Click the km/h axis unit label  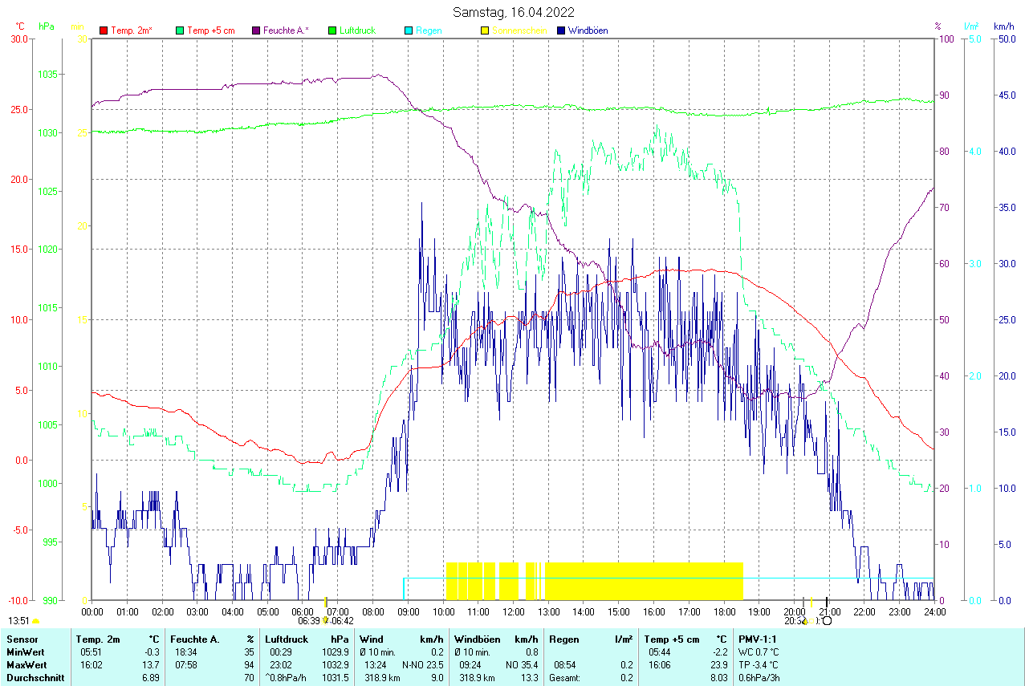pyautogui.click(x=1004, y=26)
